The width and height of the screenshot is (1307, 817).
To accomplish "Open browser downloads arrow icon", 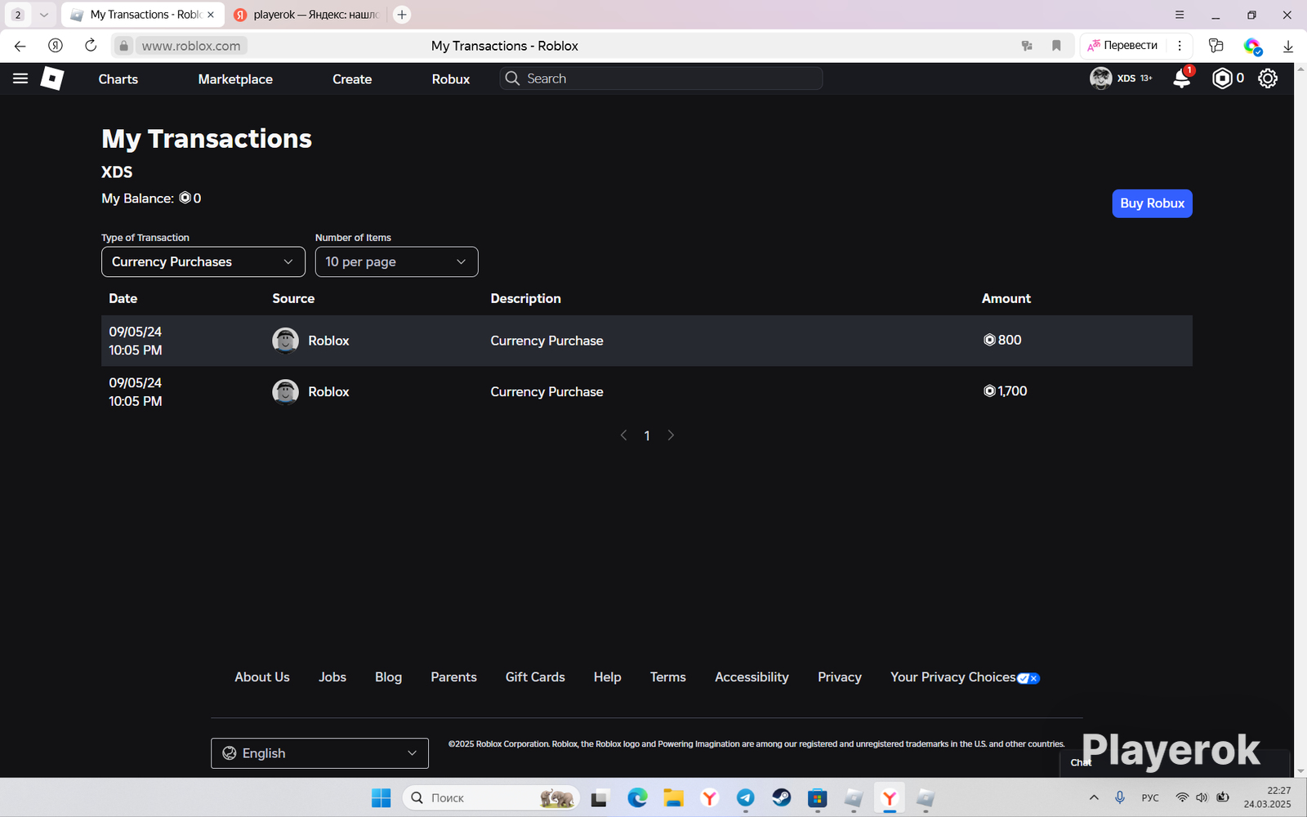I will tap(1288, 47).
